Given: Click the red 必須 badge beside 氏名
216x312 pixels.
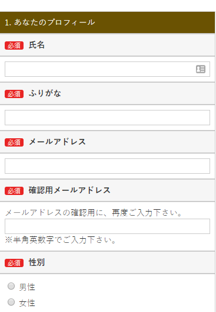Looking at the screenshot, I should pyautogui.click(x=14, y=45).
